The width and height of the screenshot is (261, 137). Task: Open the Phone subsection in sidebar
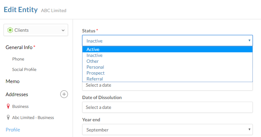pyautogui.click(x=18, y=59)
